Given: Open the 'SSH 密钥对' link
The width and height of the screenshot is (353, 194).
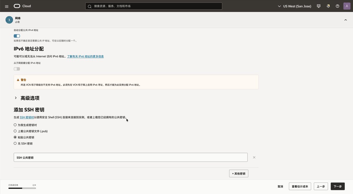Looking at the screenshot, I should pyautogui.click(x=27, y=117).
